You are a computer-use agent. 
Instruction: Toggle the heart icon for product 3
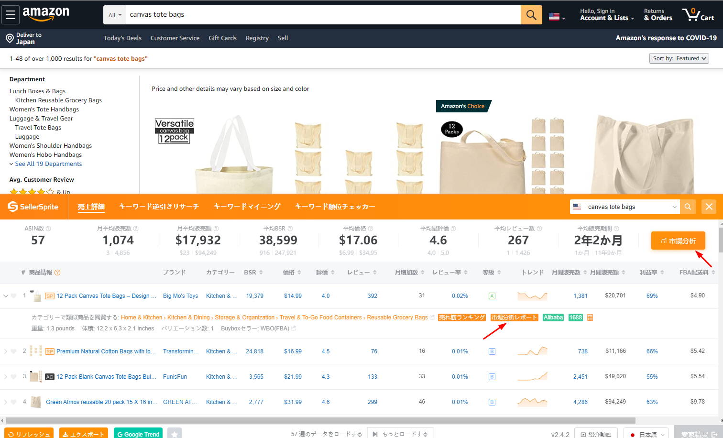click(13, 377)
